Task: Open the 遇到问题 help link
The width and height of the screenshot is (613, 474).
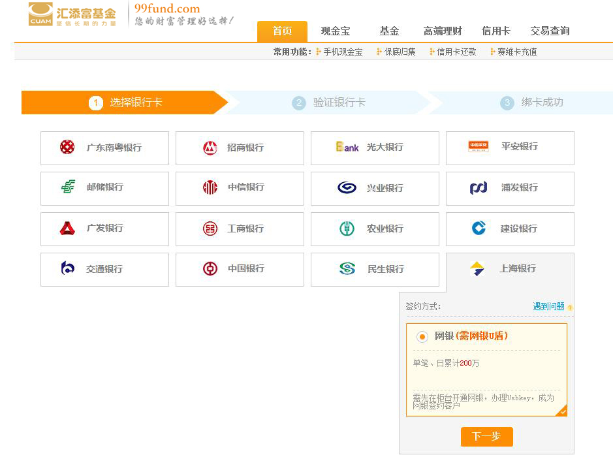Action: tap(548, 306)
